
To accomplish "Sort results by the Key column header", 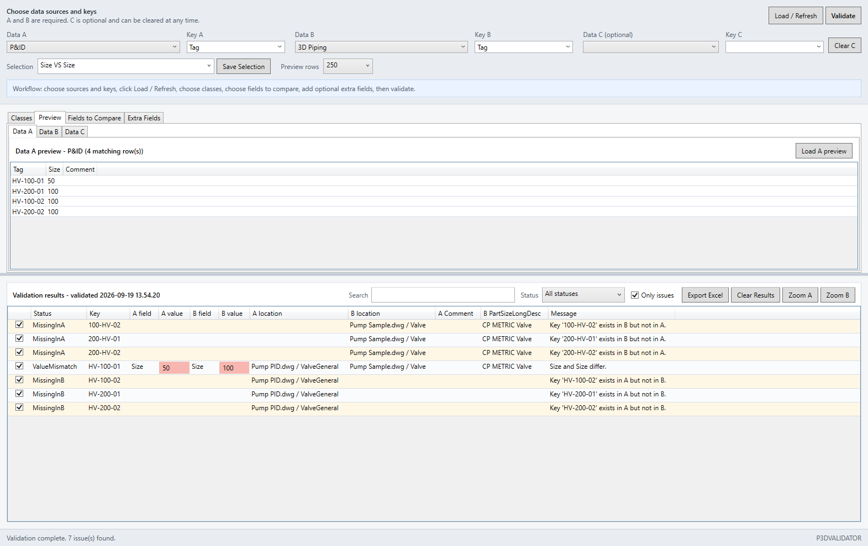I will (108, 314).
